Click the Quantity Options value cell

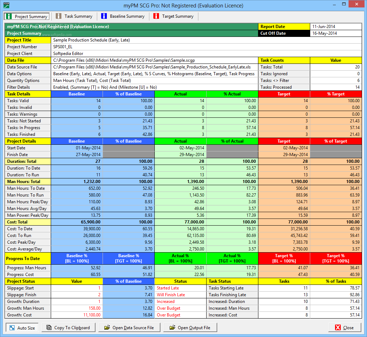point(154,81)
